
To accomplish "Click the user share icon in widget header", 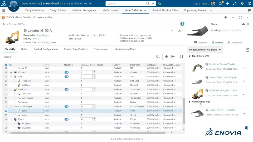I will (x=226, y=17).
